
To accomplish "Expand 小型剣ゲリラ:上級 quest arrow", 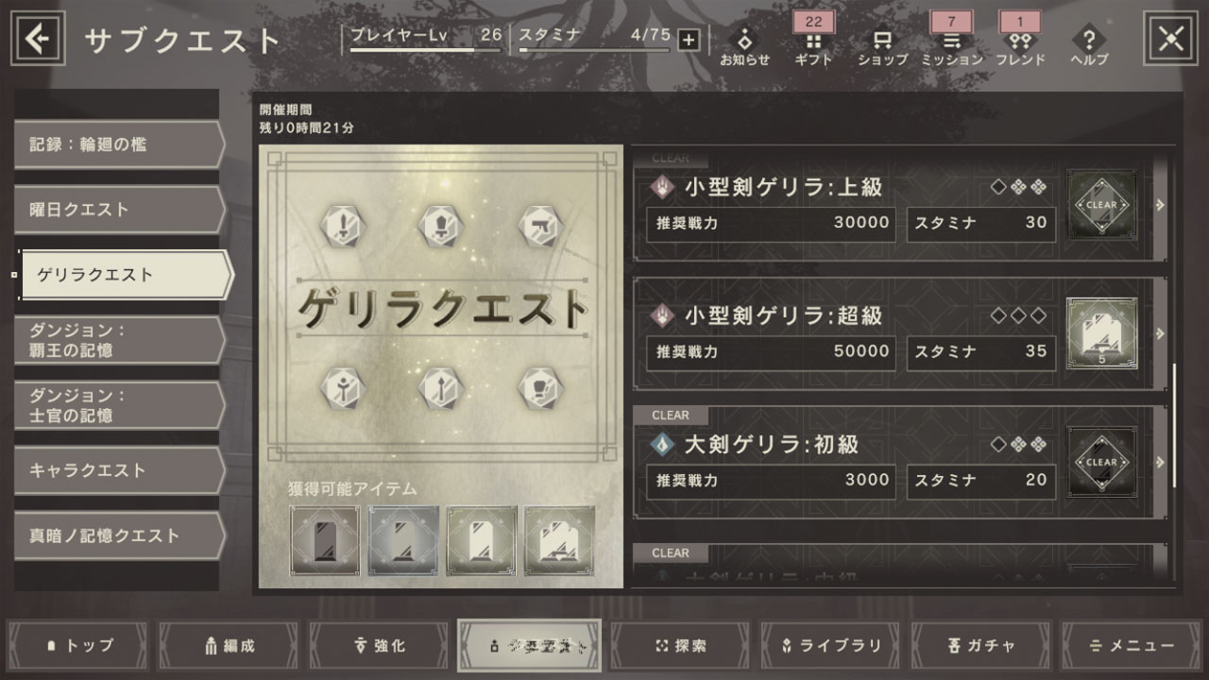I will click(1160, 205).
